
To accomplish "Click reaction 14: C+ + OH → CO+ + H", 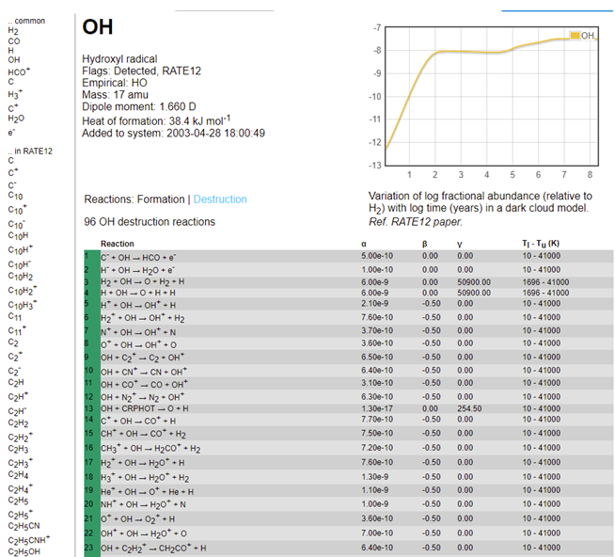I will click(138, 421).
